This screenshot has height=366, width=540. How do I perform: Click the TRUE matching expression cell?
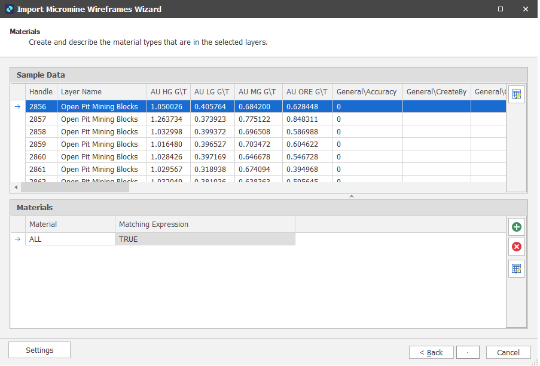(205, 239)
